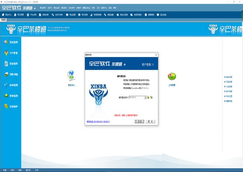Click the 收银员报表 toolbar button

coord(136,15)
